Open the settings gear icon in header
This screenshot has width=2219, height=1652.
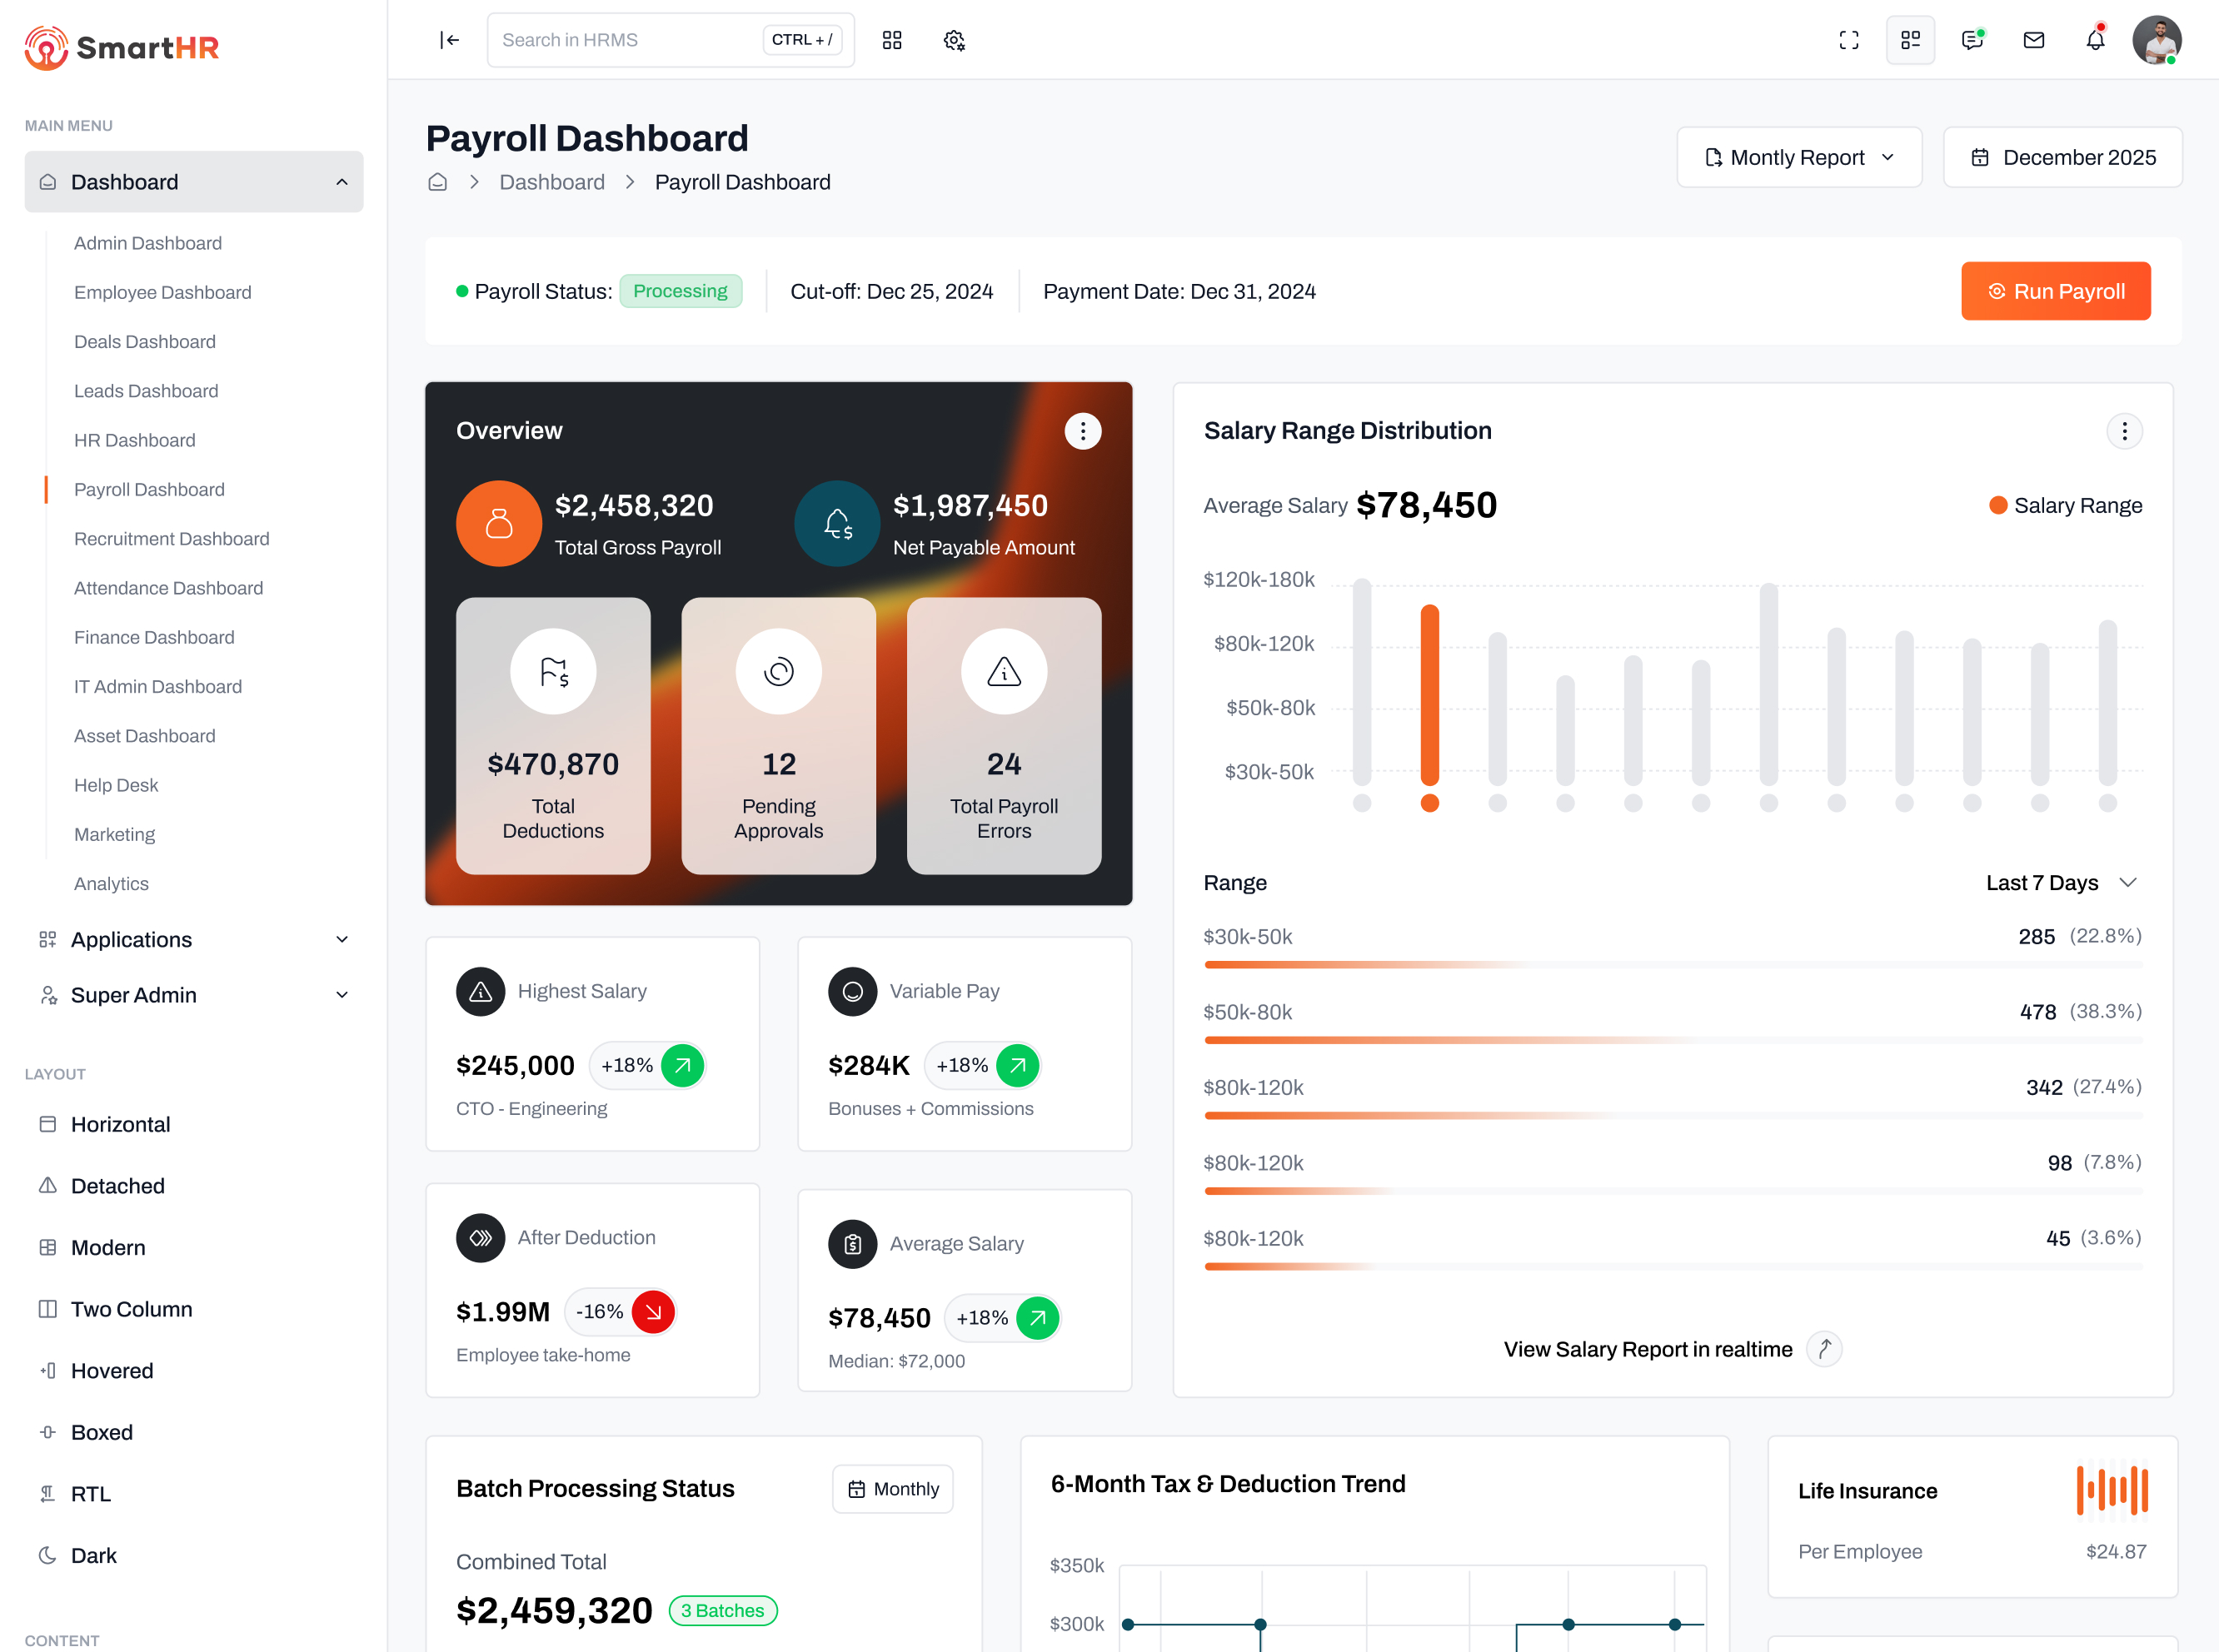pyautogui.click(x=954, y=40)
